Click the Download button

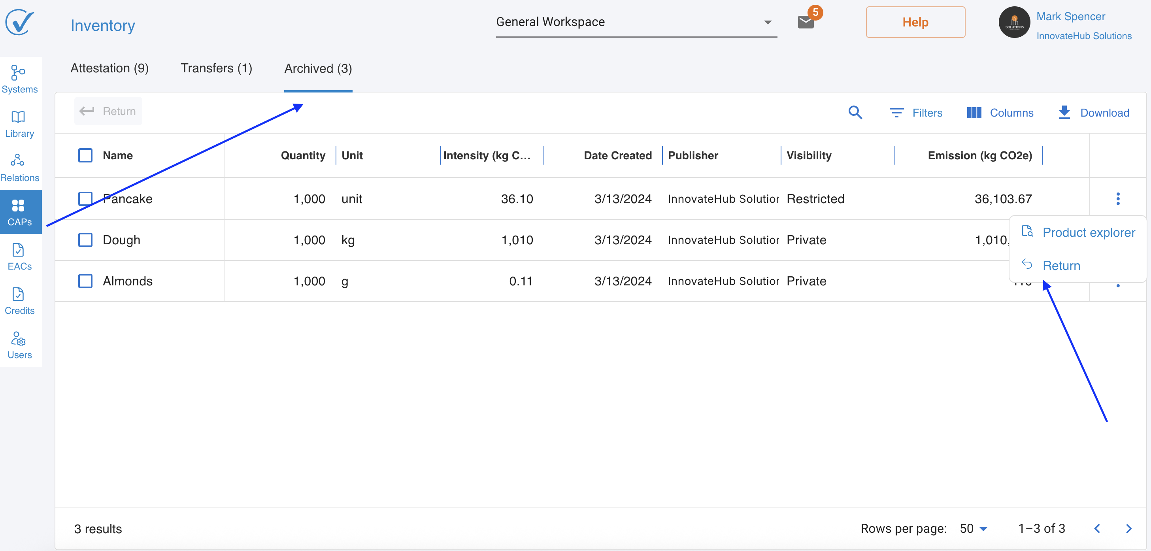[x=1093, y=113]
